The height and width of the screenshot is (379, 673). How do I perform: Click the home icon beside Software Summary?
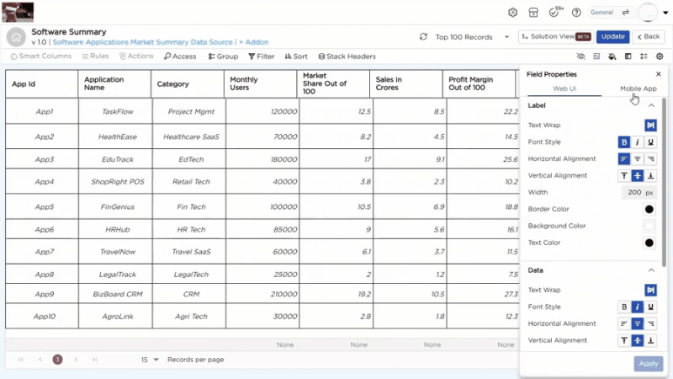(17, 37)
